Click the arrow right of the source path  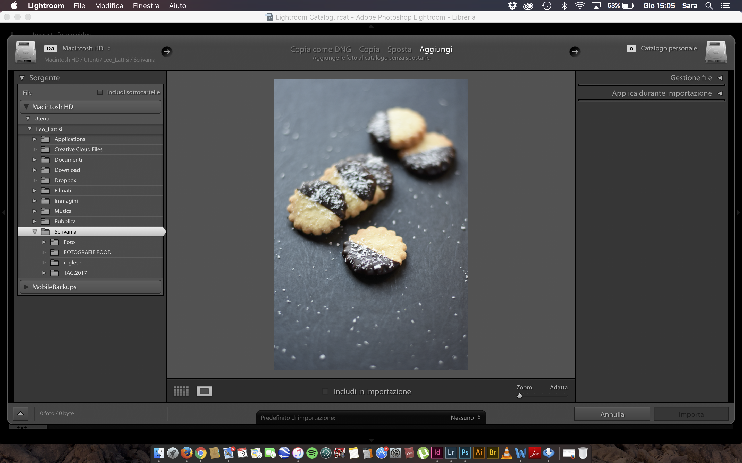[167, 52]
